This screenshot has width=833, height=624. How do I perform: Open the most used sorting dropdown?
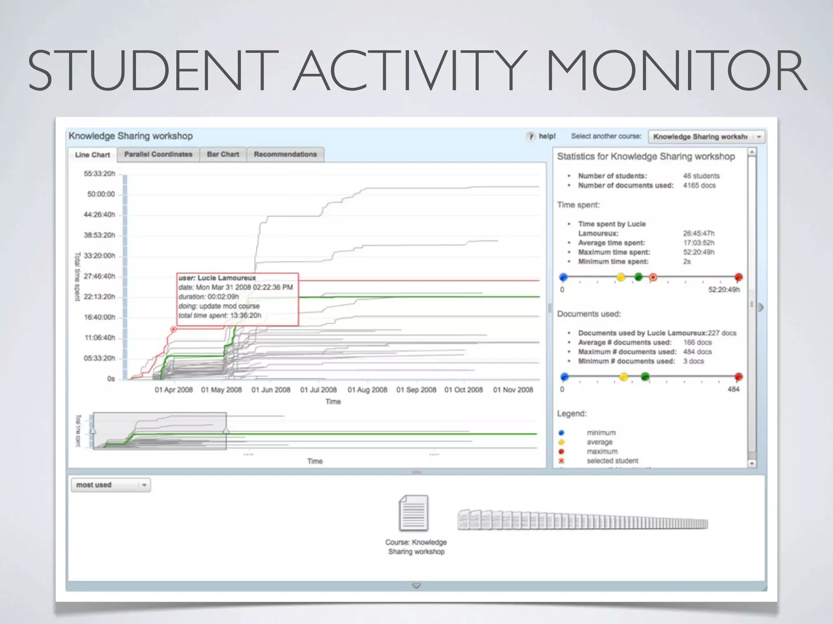(x=111, y=485)
